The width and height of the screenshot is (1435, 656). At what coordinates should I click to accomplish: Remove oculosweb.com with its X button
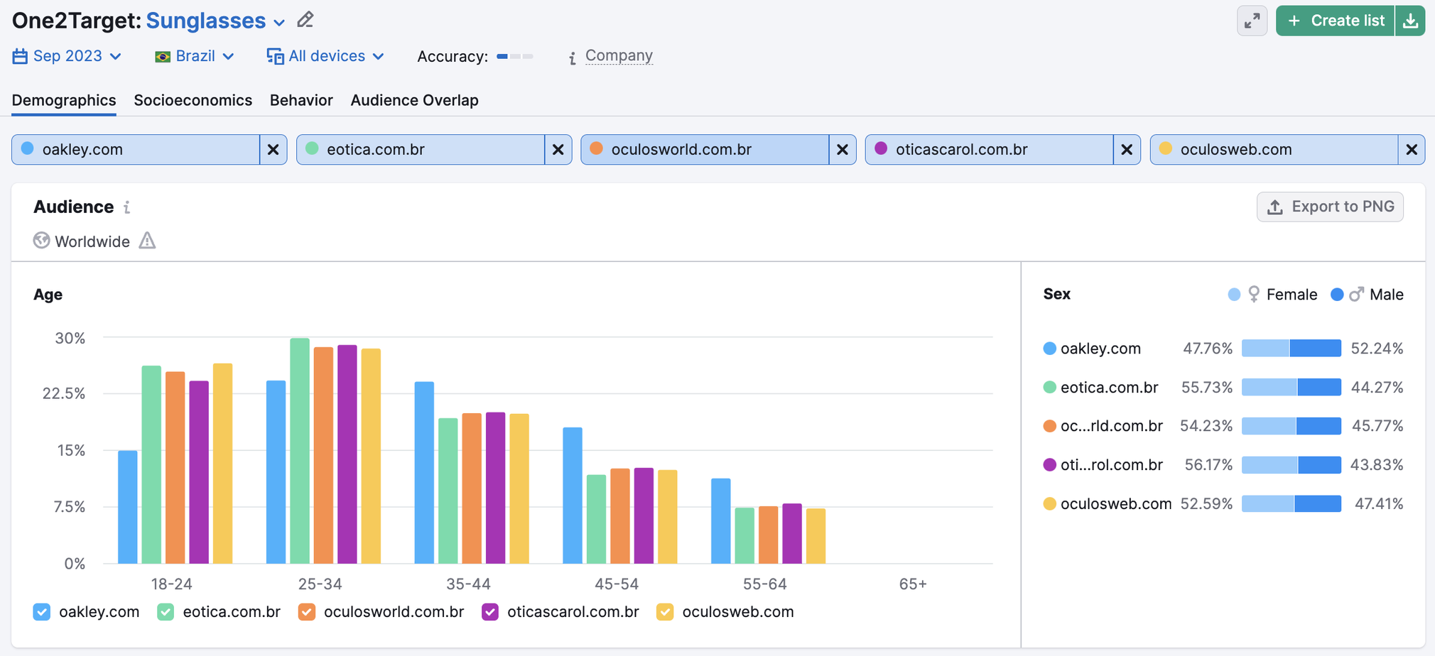(x=1412, y=150)
